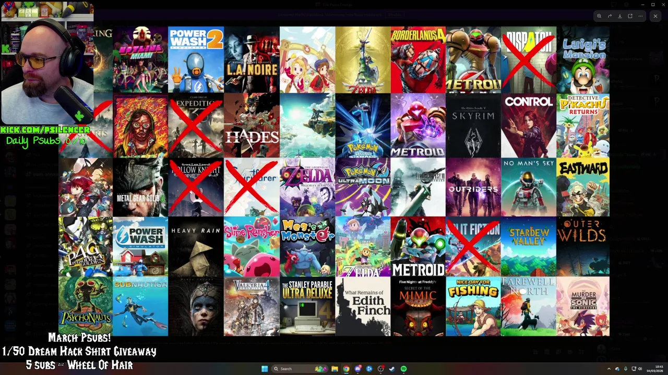Viewport: 668px width, 375px height.
Task: Select the Hotline Miami cover
Action: click(140, 60)
